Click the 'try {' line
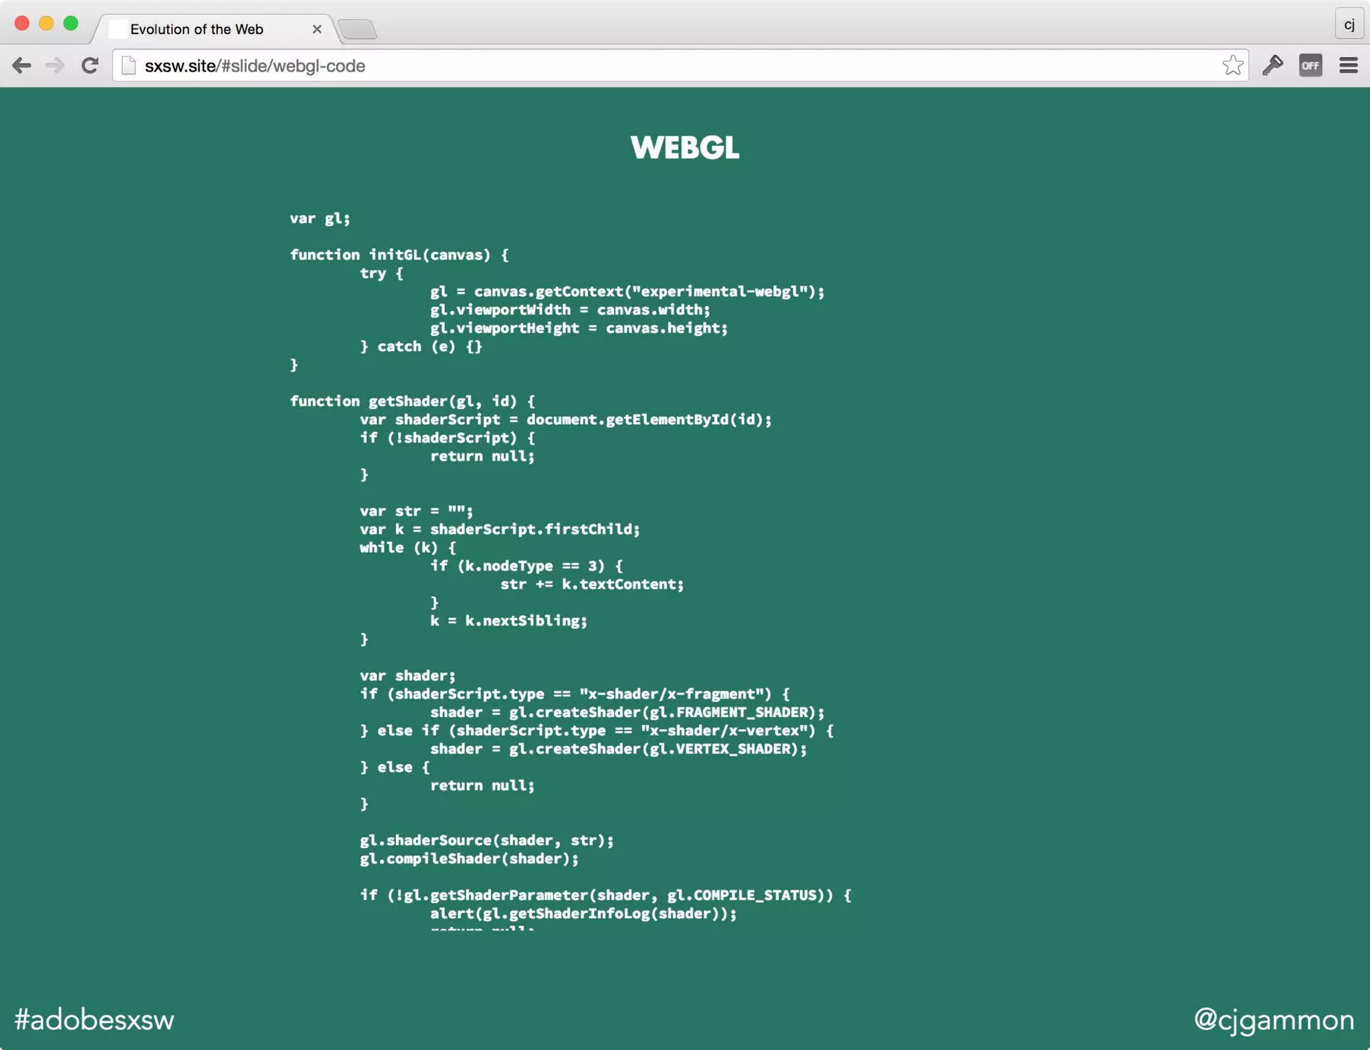Screen dimensions: 1370x1050 click(381, 274)
